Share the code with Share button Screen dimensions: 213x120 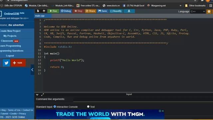(91, 11)
